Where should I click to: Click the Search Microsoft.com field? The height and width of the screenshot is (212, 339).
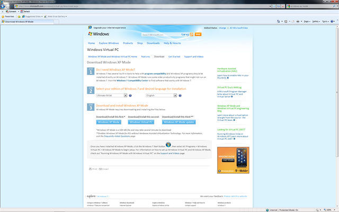161,34
